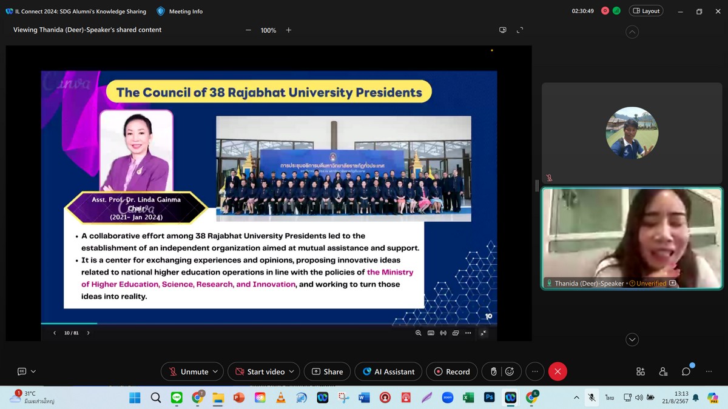Expand the video options arrow beside Start video

292,371
